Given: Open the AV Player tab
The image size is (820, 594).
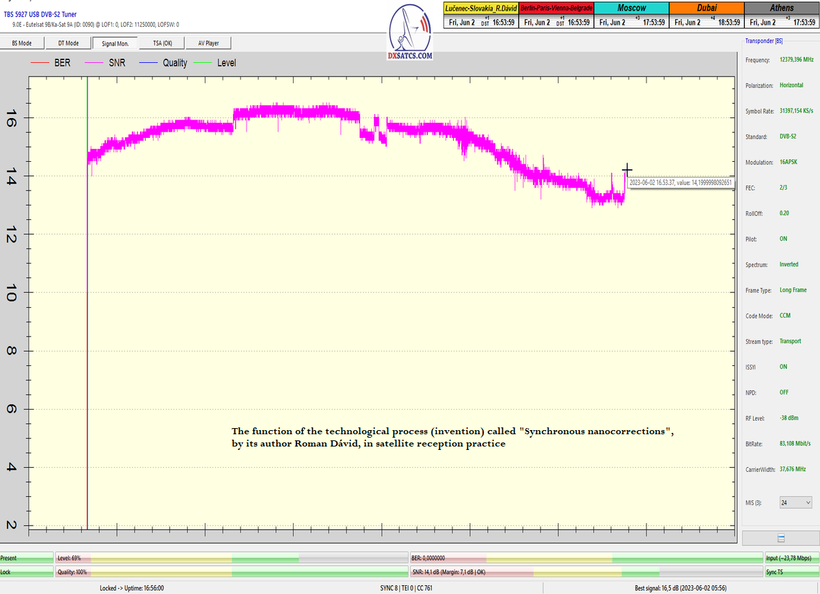Looking at the screenshot, I should (208, 43).
